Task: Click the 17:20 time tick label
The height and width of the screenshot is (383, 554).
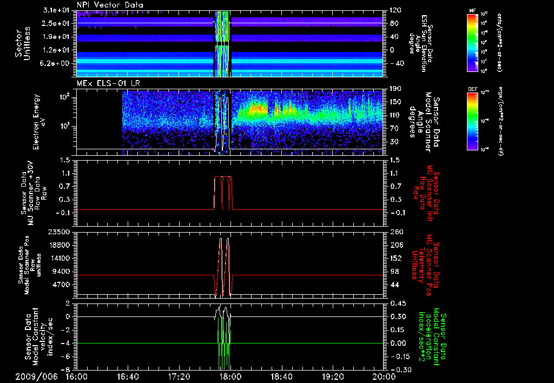Action: 179,377
